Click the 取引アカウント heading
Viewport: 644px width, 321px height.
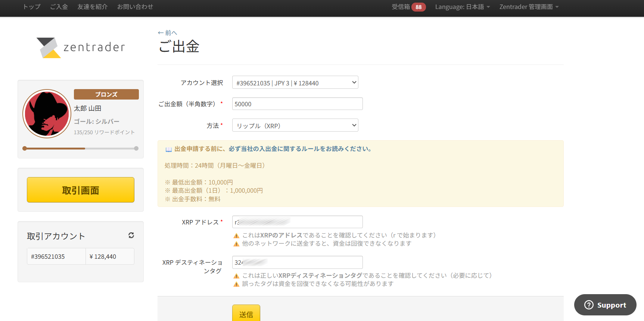[56, 236]
